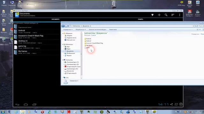Click Explorer forward arrow button
This screenshot has height=114, width=204.
pyautogui.click(x=66, y=26)
